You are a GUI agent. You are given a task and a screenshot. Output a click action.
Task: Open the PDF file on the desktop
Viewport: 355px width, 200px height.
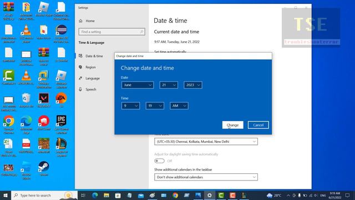pyautogui.click(x=26, y=146)
